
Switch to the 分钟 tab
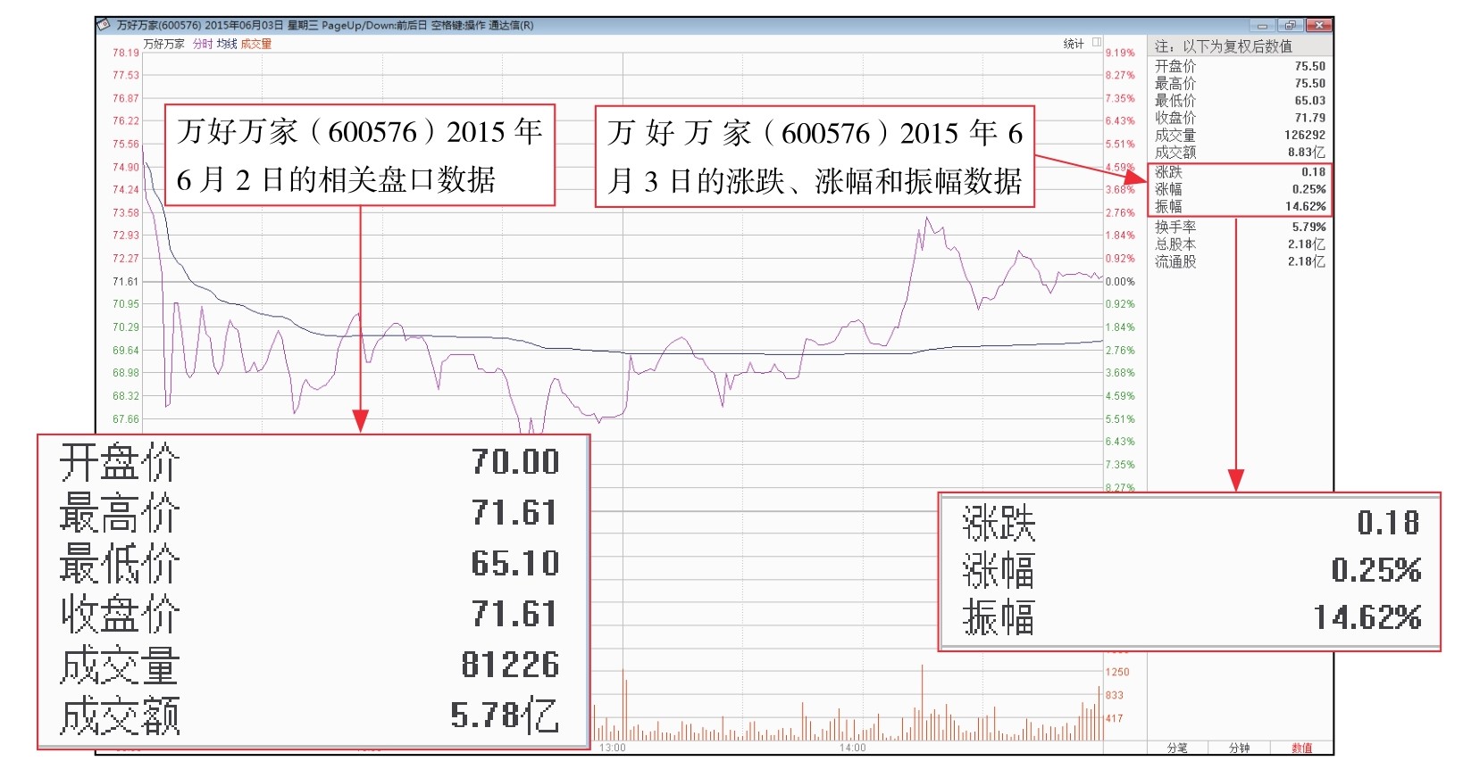coord(1239,748)
